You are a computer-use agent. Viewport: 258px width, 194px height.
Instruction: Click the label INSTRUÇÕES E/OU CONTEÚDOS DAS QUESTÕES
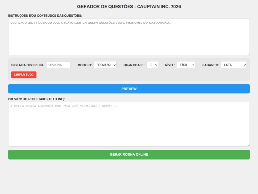click(x=45, y=16)
